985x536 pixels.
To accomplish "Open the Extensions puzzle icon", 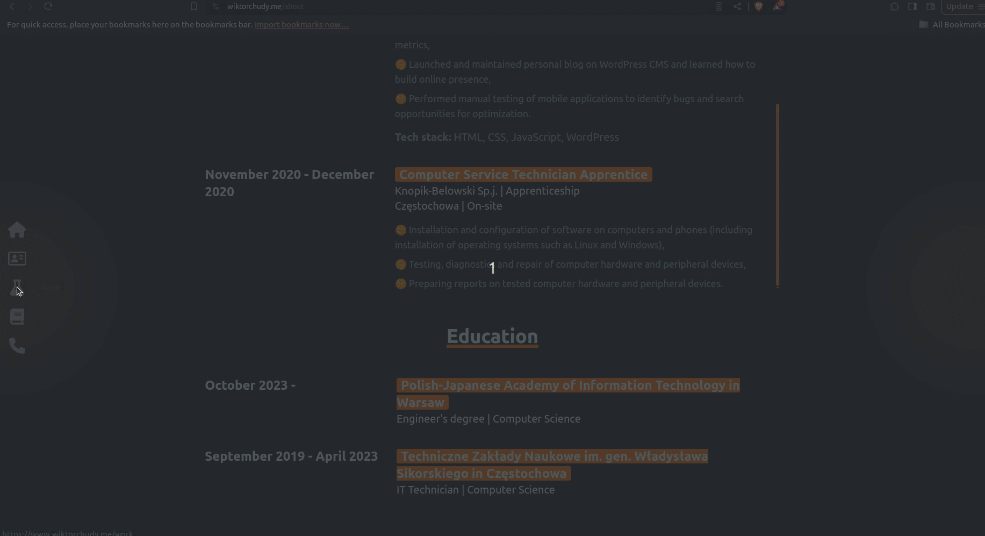I will pyautogui.click(x=894, y=6).
